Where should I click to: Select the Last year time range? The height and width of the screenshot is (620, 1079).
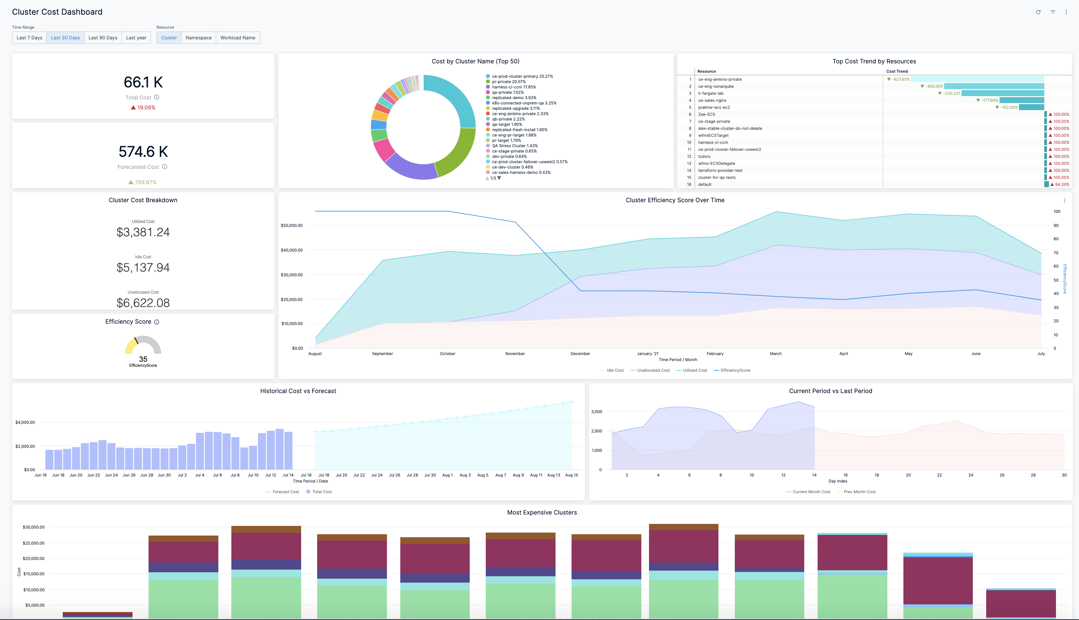(136, 37)
